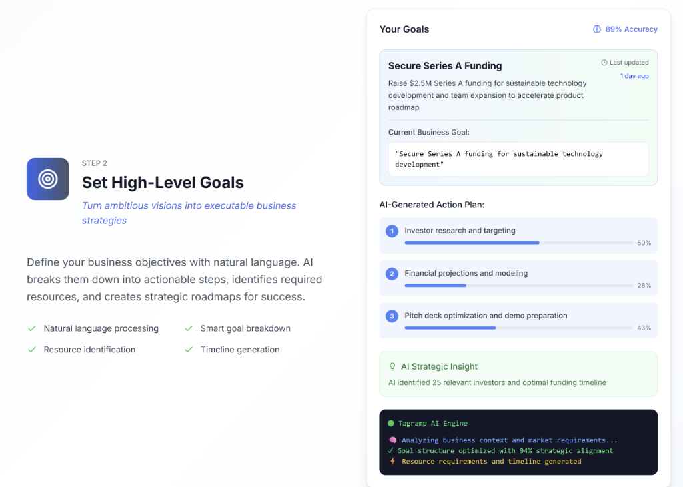This screenshot has height=487, width=683.
Task: Click the 'Investor research and targeting' label
Action: pyautogui.click(x=460, y=230)
